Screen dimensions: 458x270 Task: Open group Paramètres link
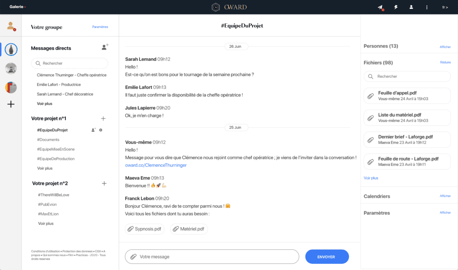pos(100,27)
